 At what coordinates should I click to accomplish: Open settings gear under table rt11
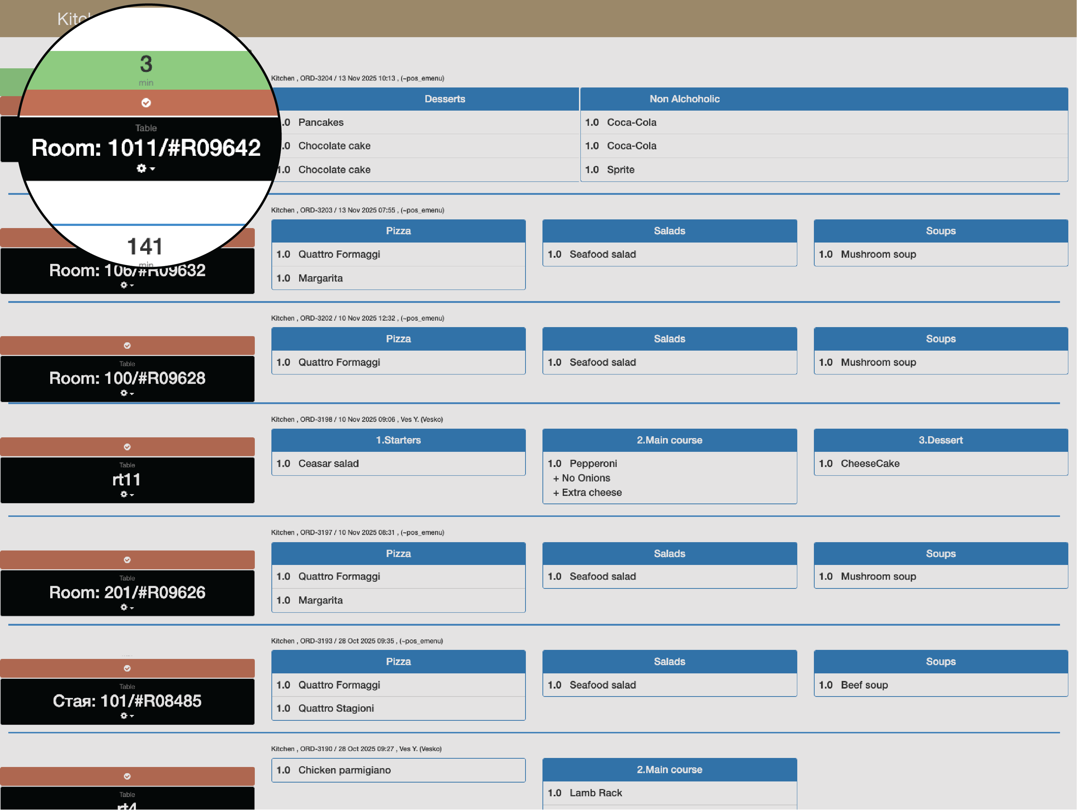click(x=126, y=494)
